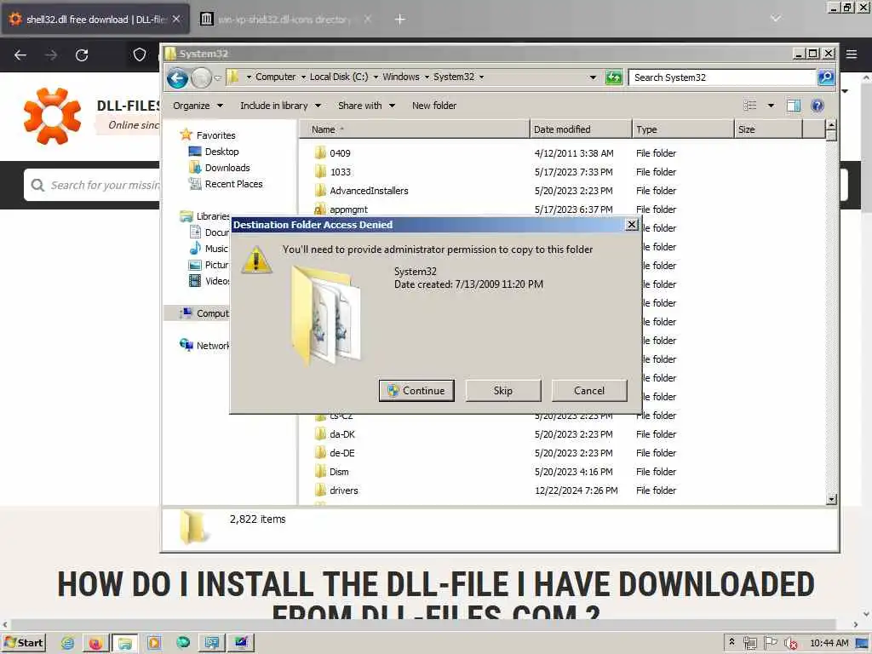Image resolution: width=872 pixels, height=654 pixels.
Task: Open Firefox from the taskbar
Action: (x=95, y=644)
